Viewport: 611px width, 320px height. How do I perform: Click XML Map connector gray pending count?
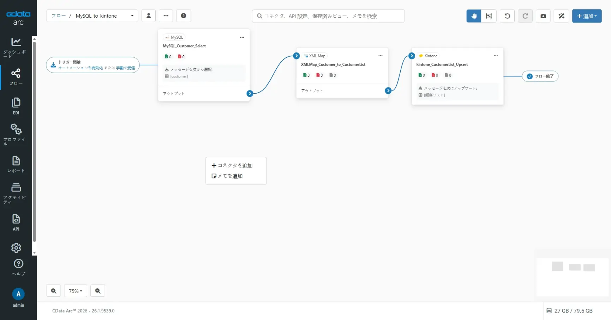pyautogui.click(x=333, y=75)
